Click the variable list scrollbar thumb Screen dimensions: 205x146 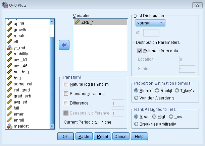click(52, 31)
